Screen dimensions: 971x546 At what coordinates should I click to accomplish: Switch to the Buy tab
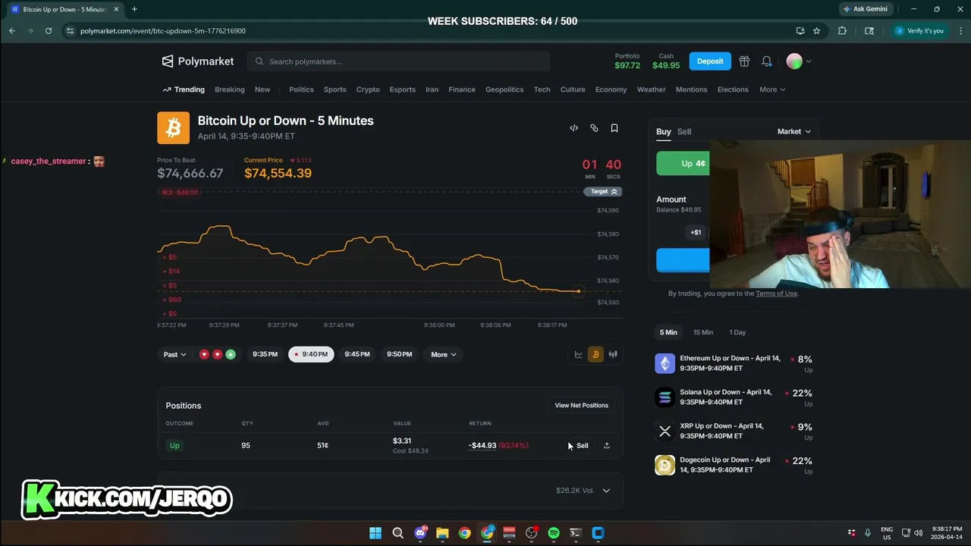(x=663, y=131)
